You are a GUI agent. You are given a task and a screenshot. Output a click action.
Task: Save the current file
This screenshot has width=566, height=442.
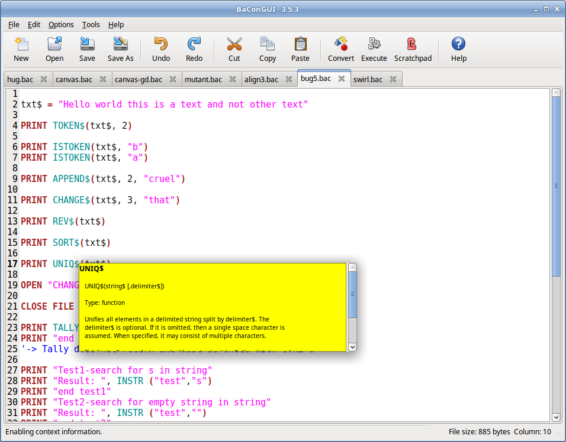(x=87, y=49)
